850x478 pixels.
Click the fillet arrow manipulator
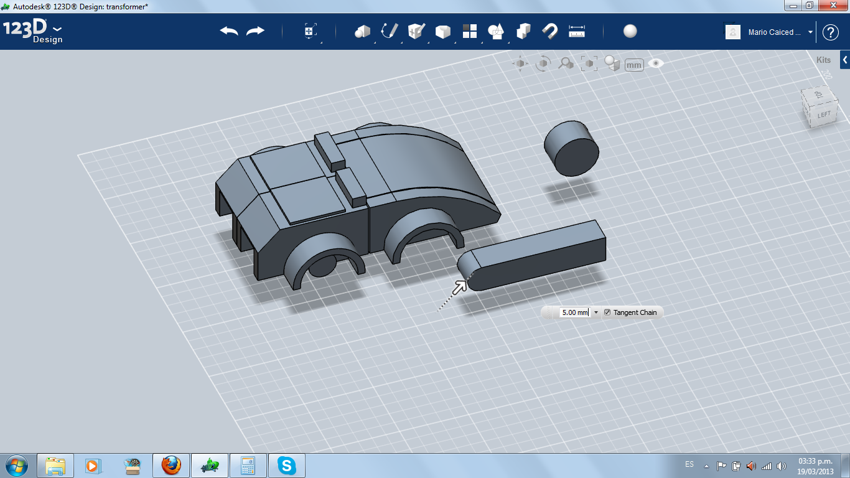pyautogui.click(x=460, y=286)
